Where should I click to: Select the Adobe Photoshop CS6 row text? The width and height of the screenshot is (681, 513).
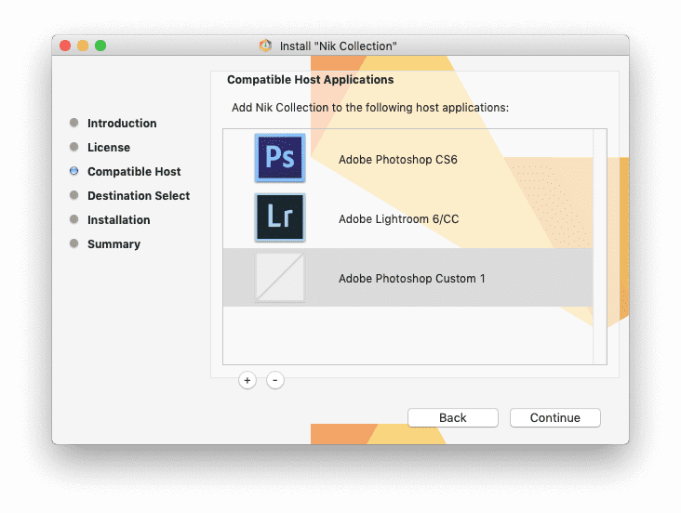tap(398, 160)
